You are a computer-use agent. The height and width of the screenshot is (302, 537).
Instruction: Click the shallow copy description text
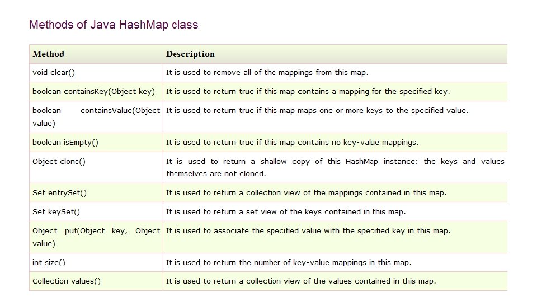point(335,167)
